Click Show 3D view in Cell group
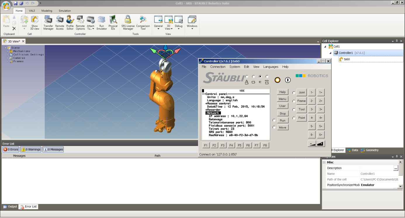405x218 pixels. point(34,23)
